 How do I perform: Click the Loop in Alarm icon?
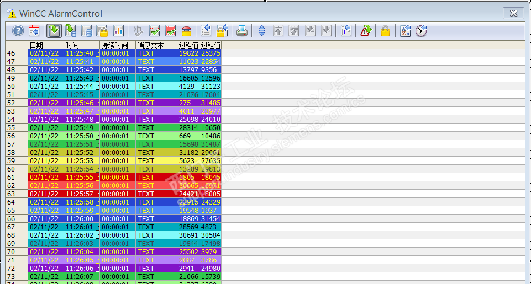[x=366, y=31]
